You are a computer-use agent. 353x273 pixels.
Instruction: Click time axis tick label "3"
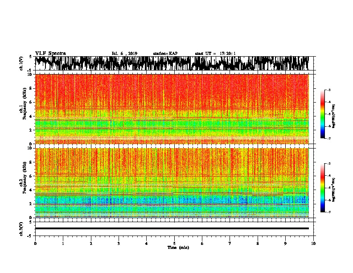(119, 244)
